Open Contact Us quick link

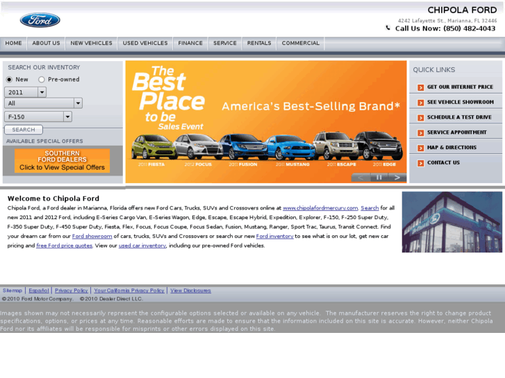[x=443, y=163]
